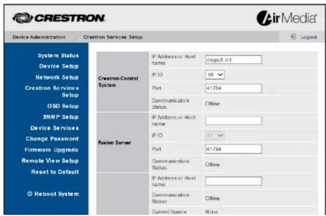Expand the Crestron Control System IP ID dropdown

pos(215,74)
